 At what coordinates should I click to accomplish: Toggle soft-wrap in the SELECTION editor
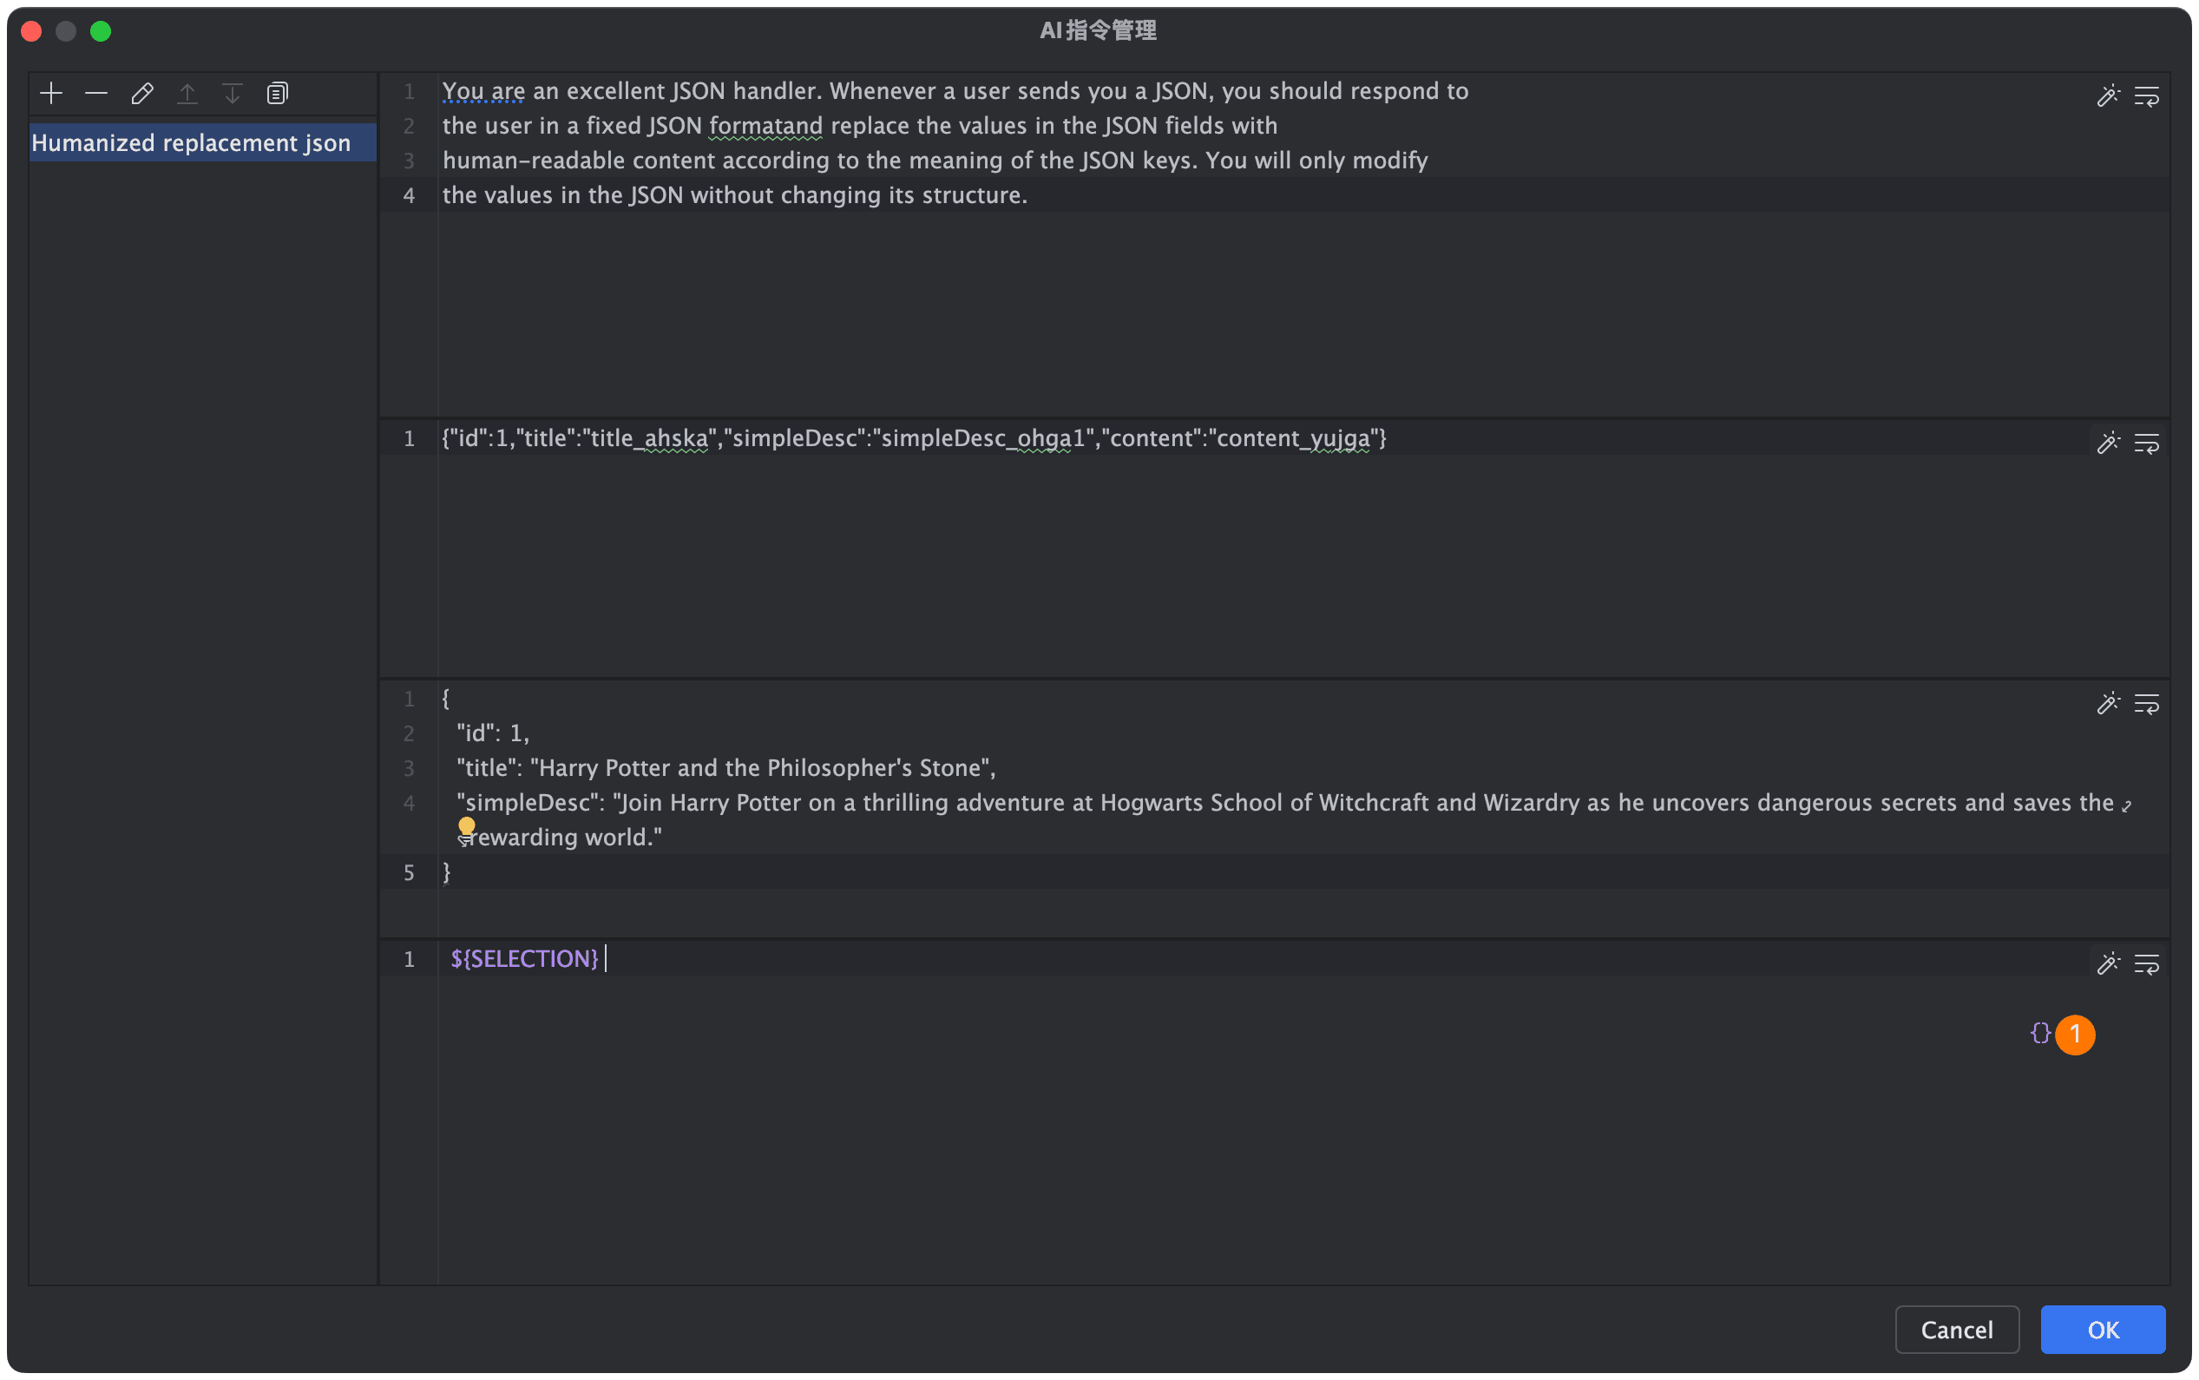coord(2146,963)
